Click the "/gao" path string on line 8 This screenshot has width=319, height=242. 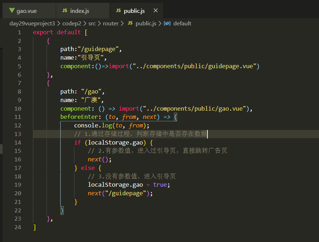pos(91,92)
